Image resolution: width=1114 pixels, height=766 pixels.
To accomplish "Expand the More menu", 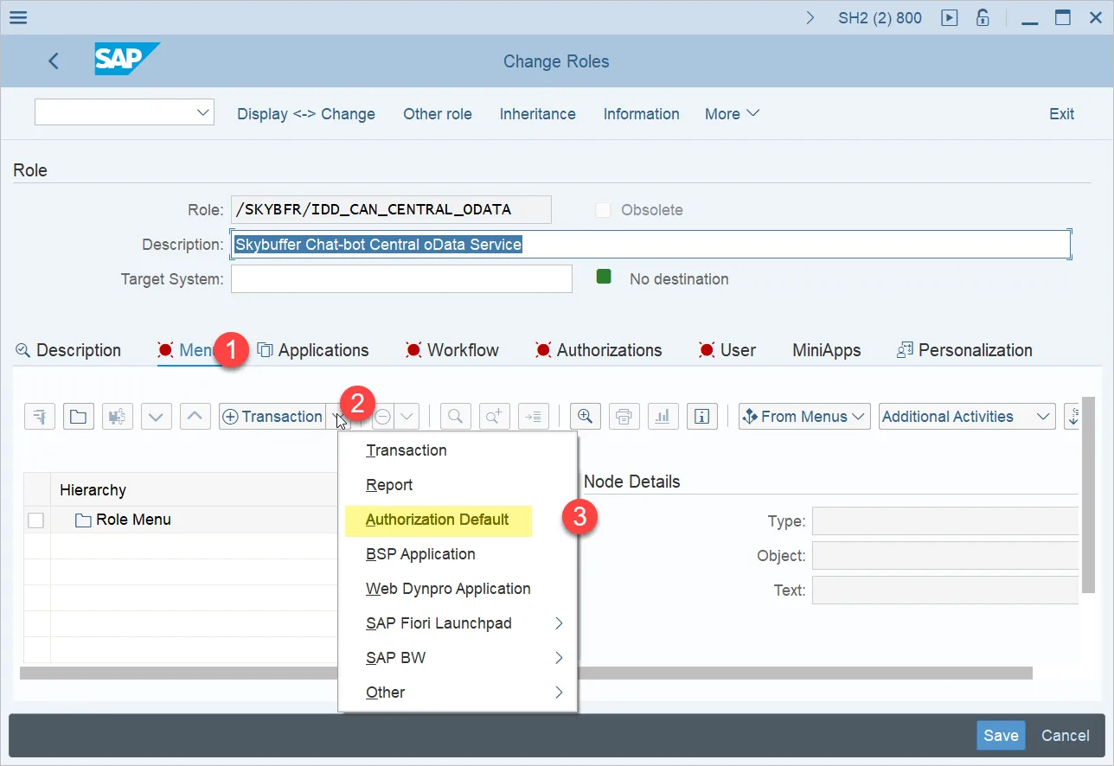I will pyautogui.click(x=732, y=114).
